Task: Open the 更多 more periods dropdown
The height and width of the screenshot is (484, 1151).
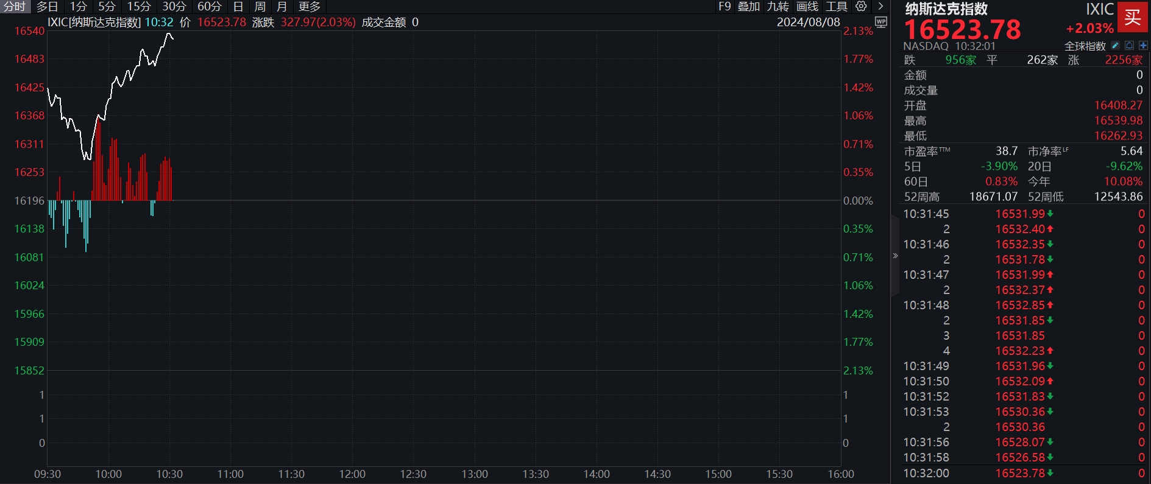Action: click(x=310, y=7)
